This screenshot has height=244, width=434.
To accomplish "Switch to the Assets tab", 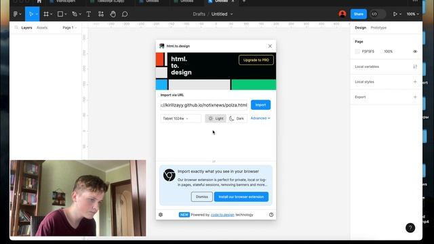I will (42, 28).
